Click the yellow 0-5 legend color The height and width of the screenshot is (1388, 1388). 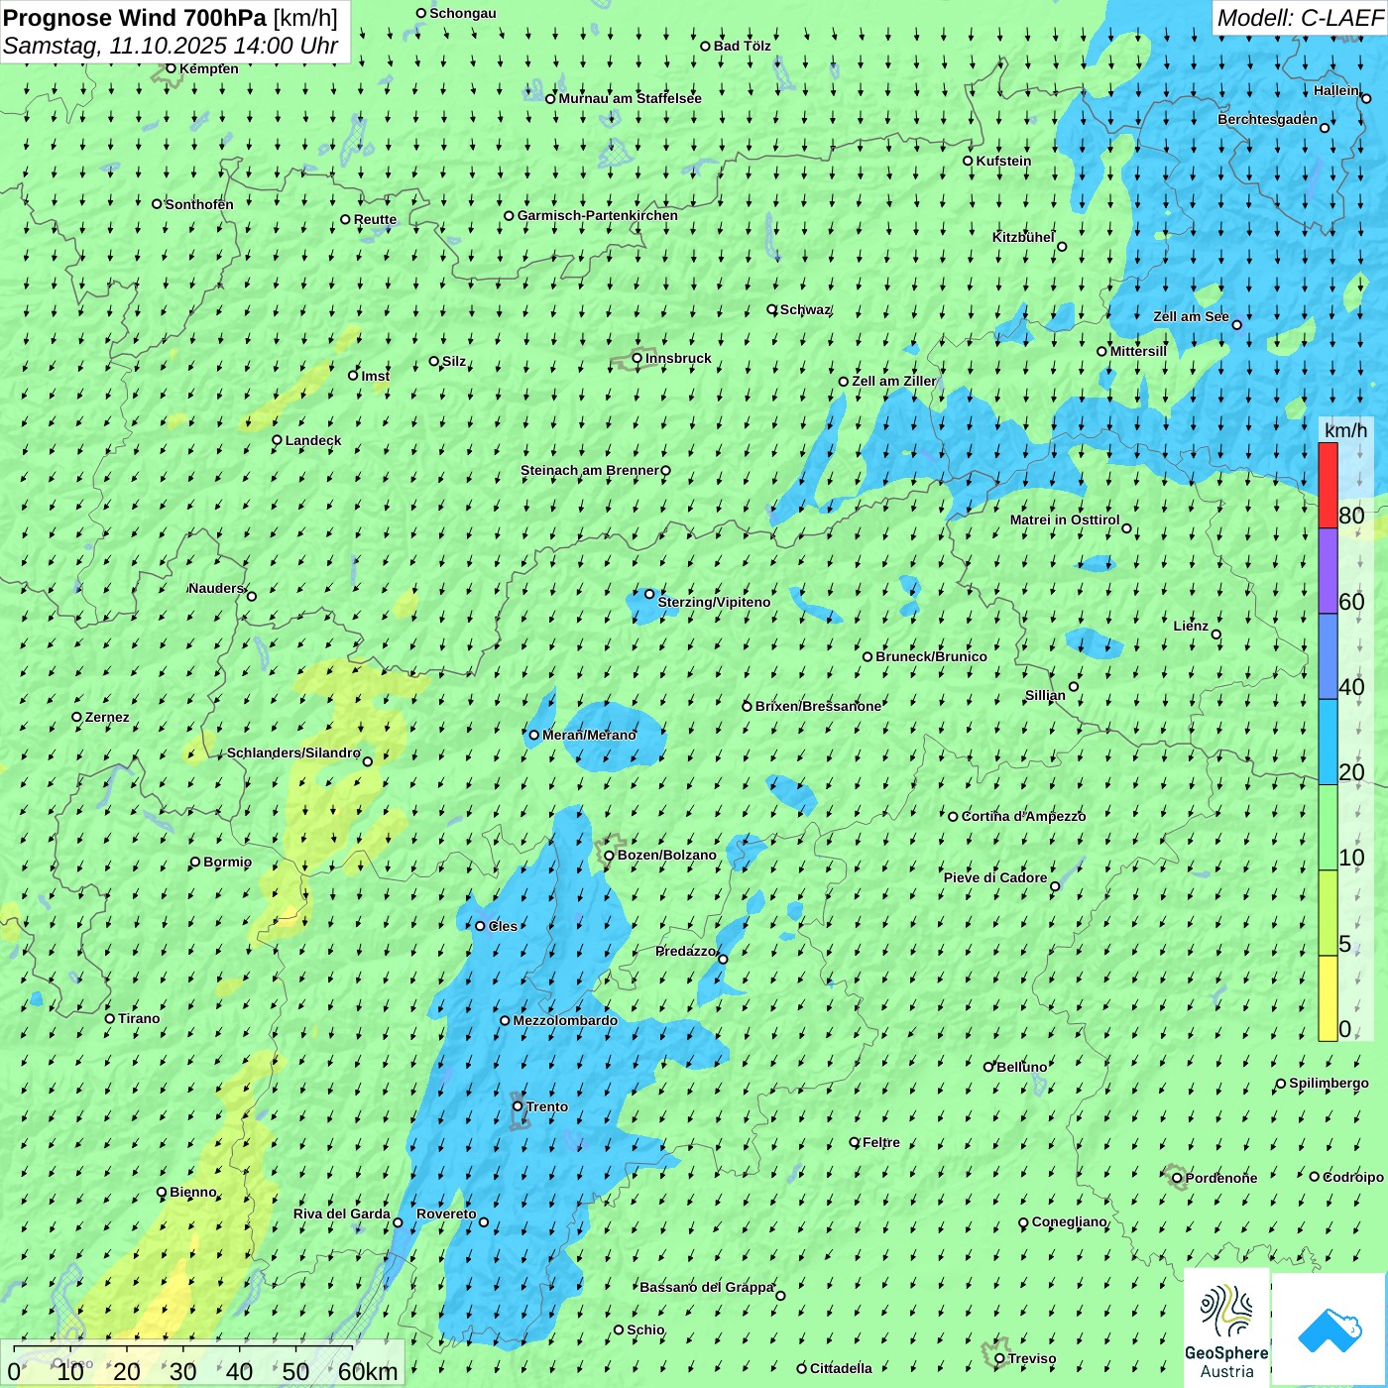pos(1328,998)
